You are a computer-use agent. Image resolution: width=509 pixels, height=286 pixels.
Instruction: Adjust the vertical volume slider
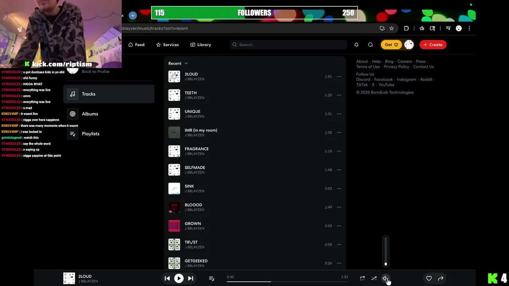[x=386, y=252]
